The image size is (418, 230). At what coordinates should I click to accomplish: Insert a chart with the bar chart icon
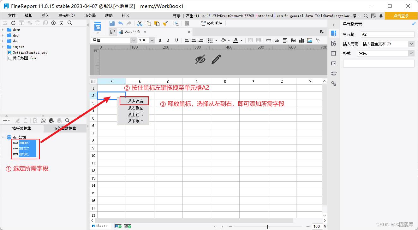click(302, 40)
